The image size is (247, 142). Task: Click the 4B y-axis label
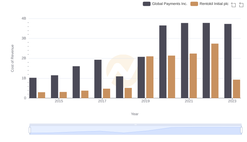[24, 18]
